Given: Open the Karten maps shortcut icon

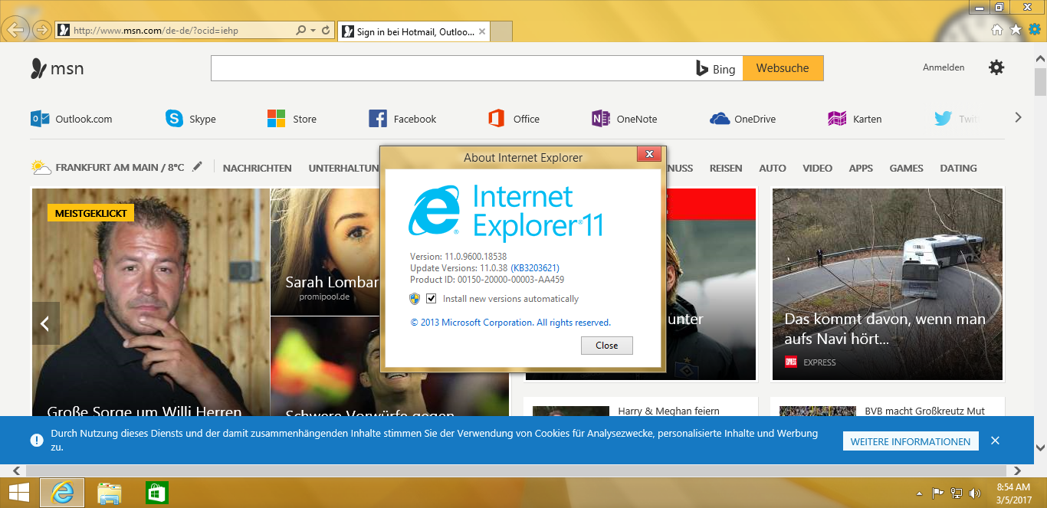Looking at the screenshot, I should [x=837, y=119].
